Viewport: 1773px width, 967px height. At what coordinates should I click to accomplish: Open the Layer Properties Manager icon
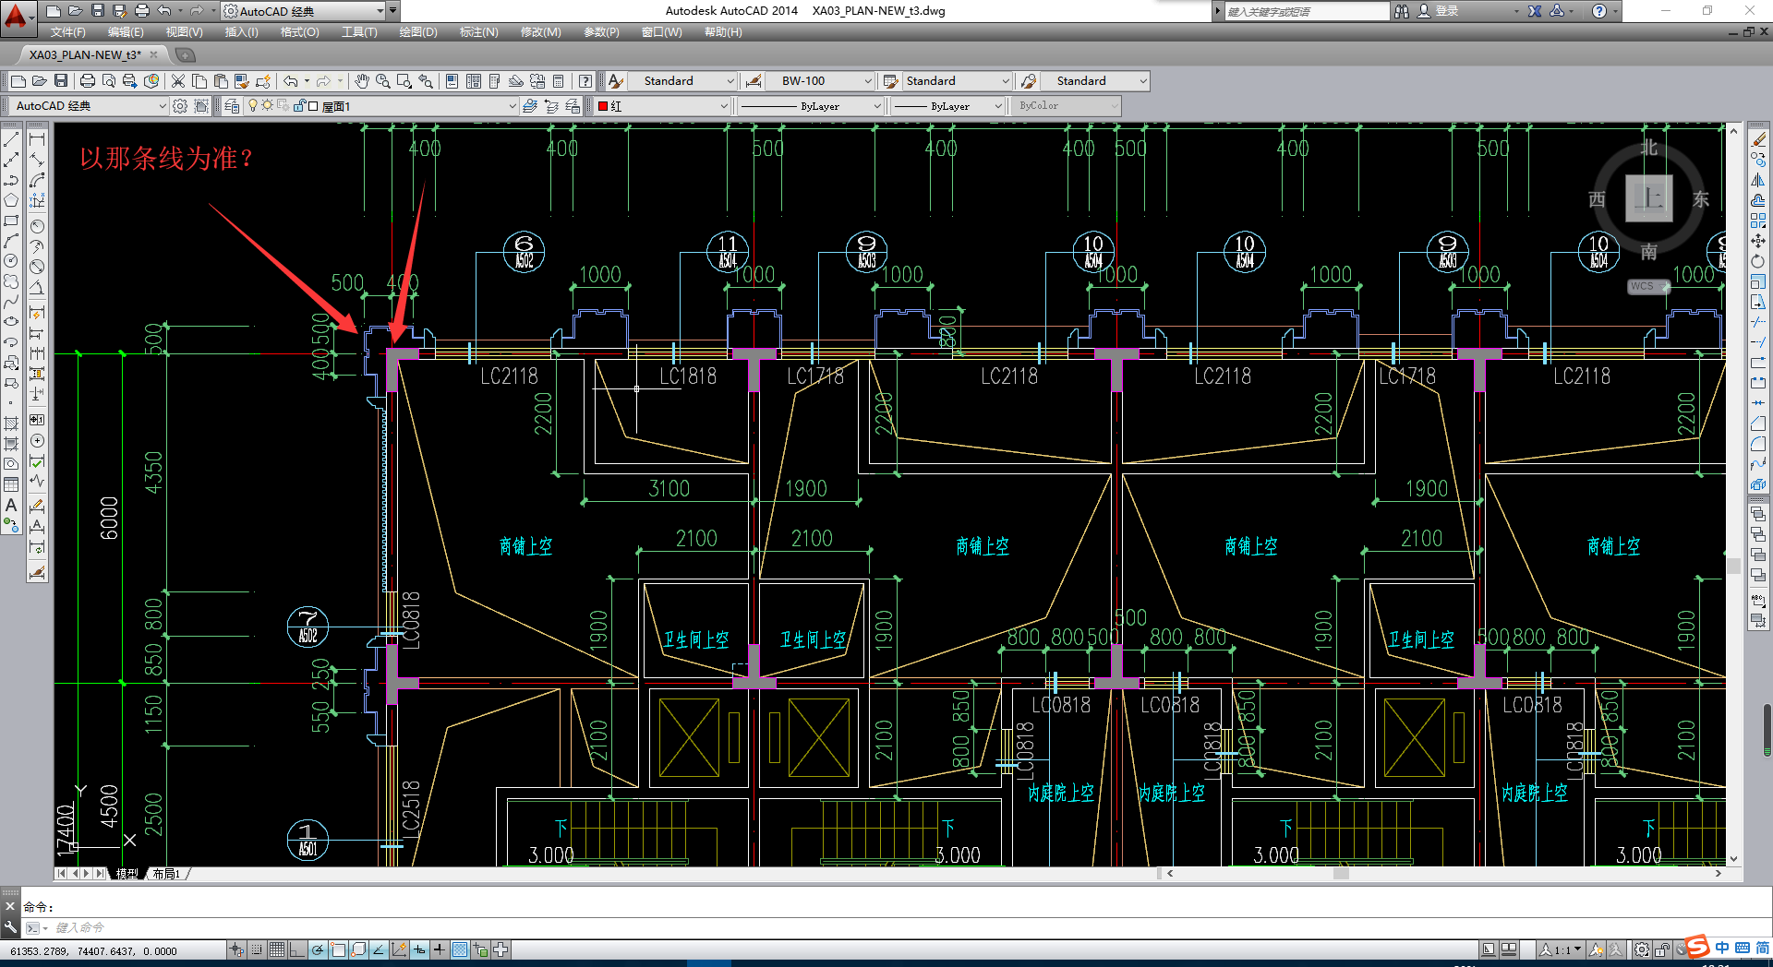[x=232, y=106]
